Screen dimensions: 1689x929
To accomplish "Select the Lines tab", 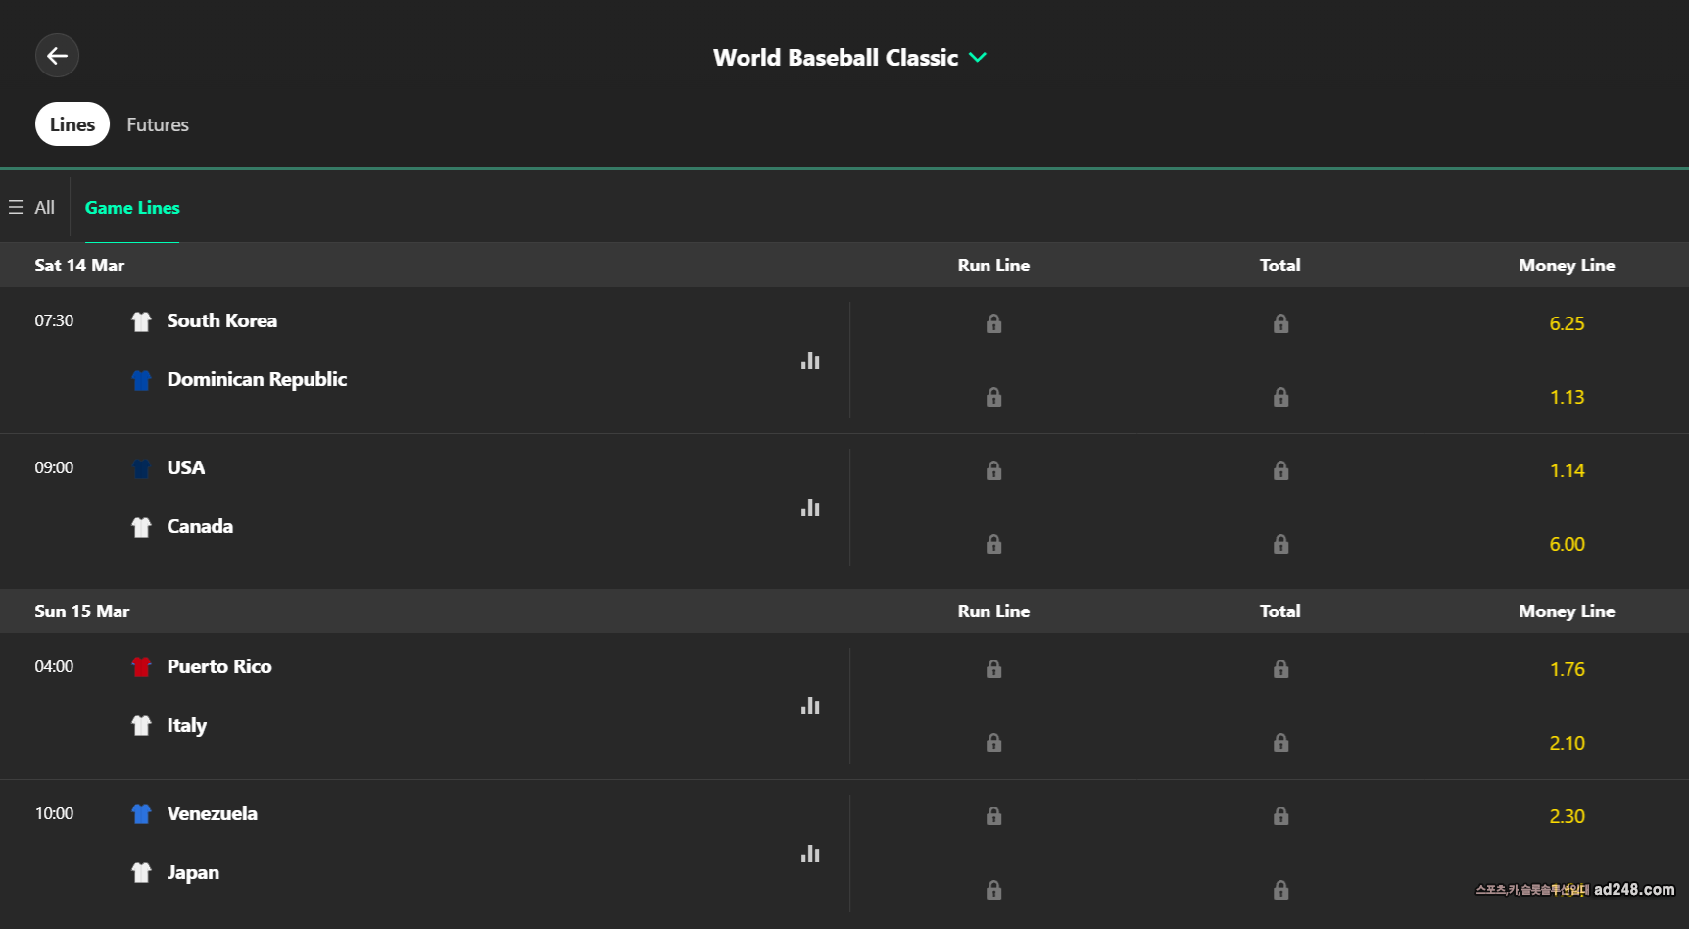I will coord(72,124).
